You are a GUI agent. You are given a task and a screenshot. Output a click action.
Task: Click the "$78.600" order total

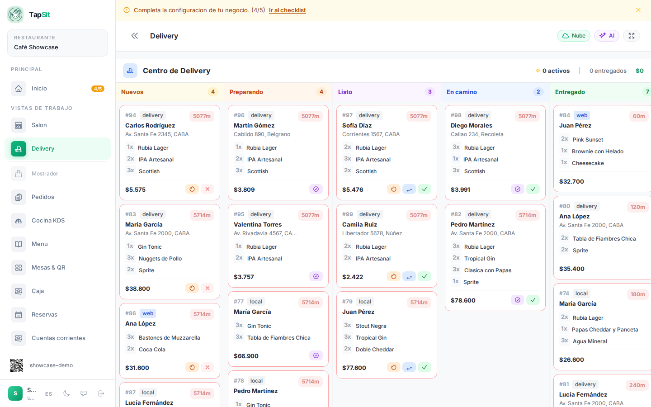[x=463, y=301]
